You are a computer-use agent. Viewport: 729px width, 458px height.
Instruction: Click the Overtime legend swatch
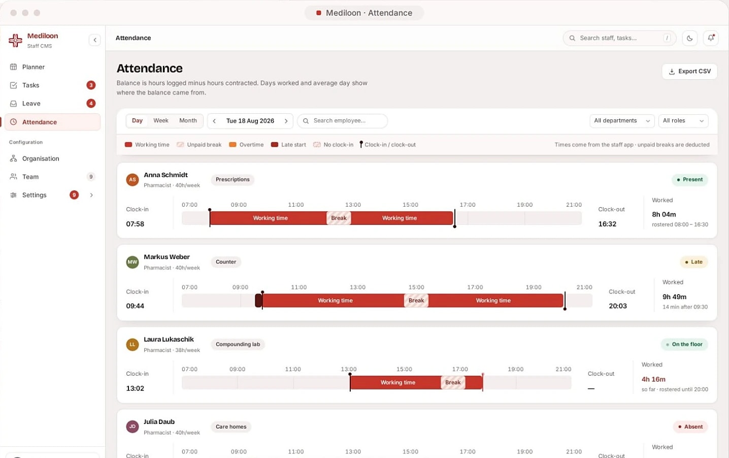tap(233, 145)
